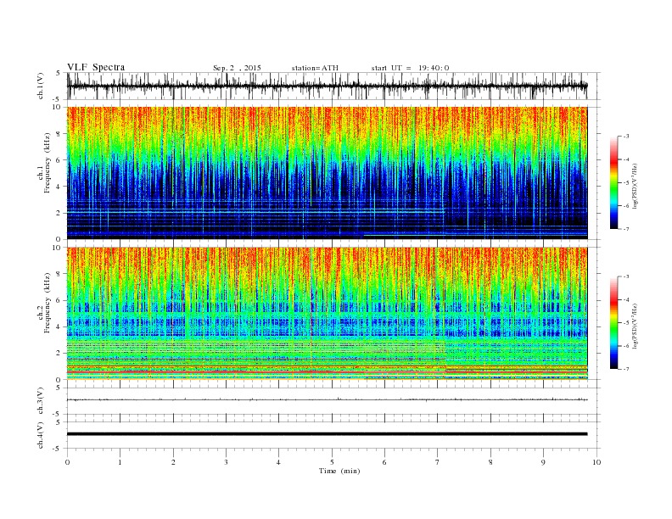Click the "8" kHz tick of ch.1 spectrogram
This screenshot has width=672, height=519.
59,134
